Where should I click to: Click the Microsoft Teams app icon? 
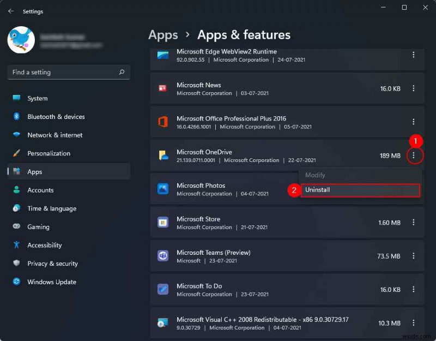pyautogui.click(x=162, y=256)
